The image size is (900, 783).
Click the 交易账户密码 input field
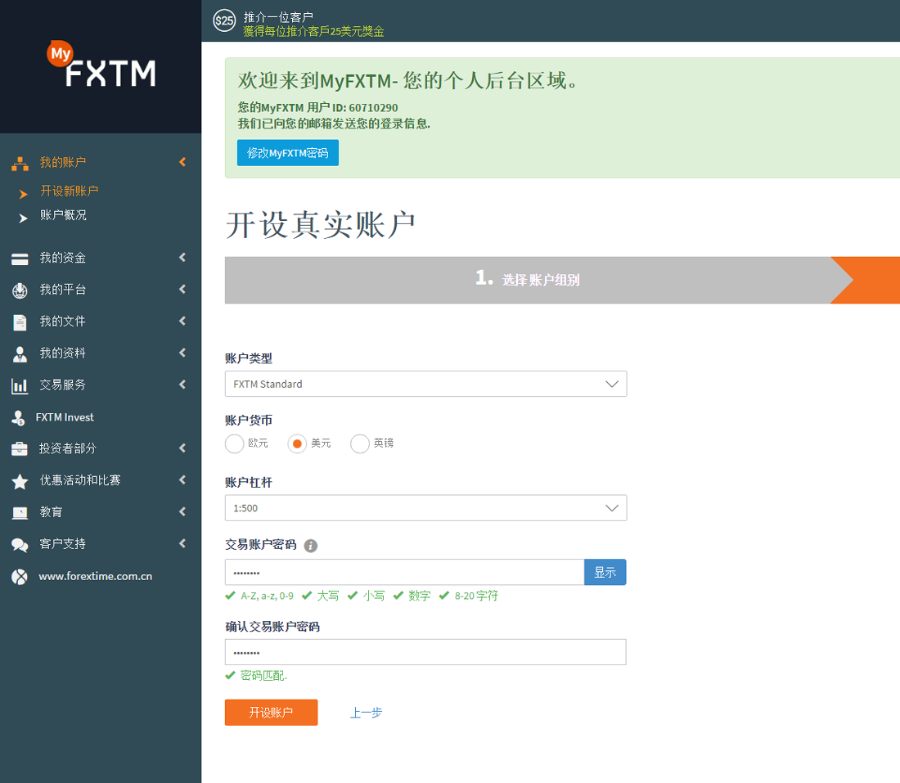(405, 573)
